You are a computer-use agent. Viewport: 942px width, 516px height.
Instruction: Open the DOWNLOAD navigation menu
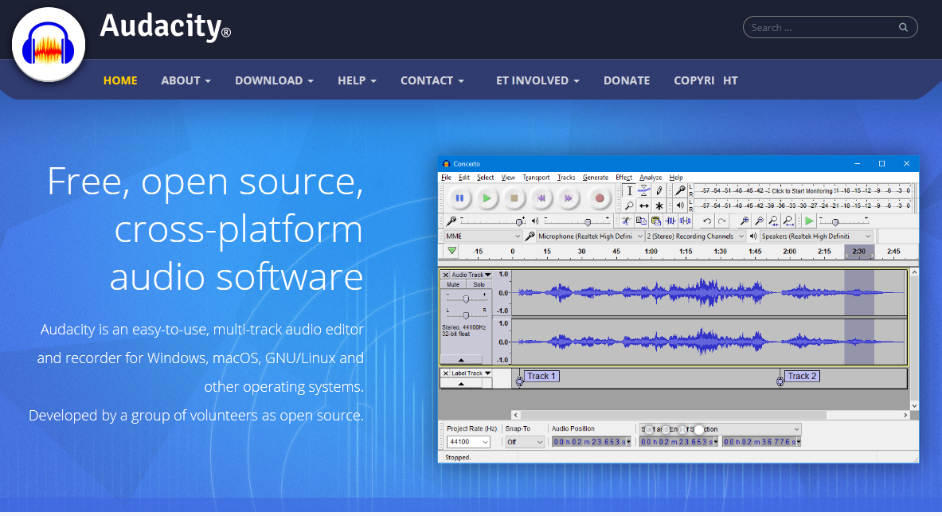point(274,80)
